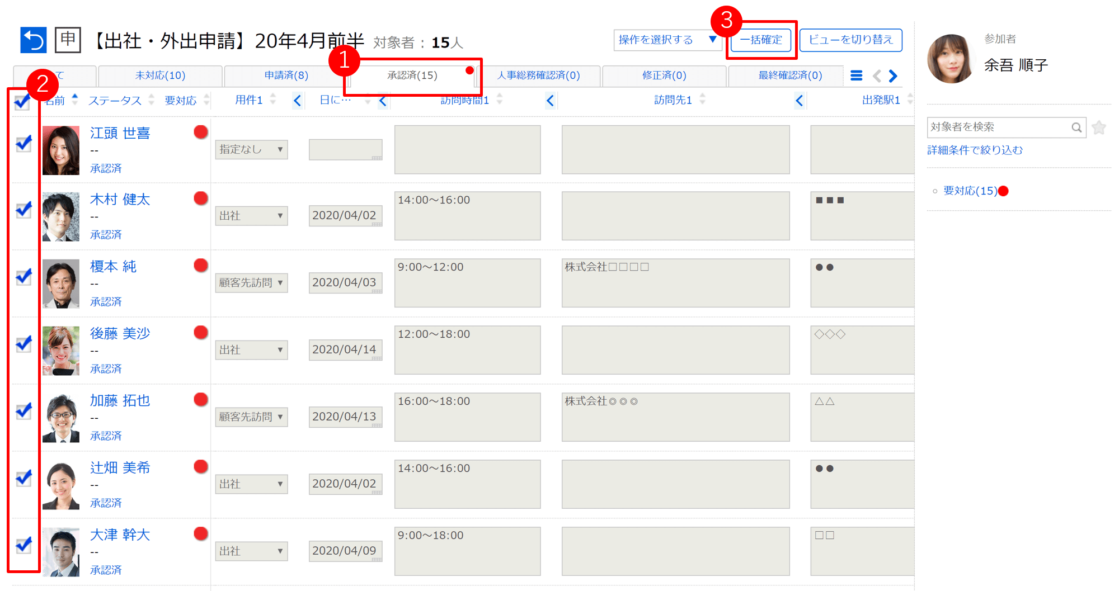Screen dimensions: 1119x591
Task: Open 用件 dropdown for 加藤 拓也
Action: pos(251,417)
